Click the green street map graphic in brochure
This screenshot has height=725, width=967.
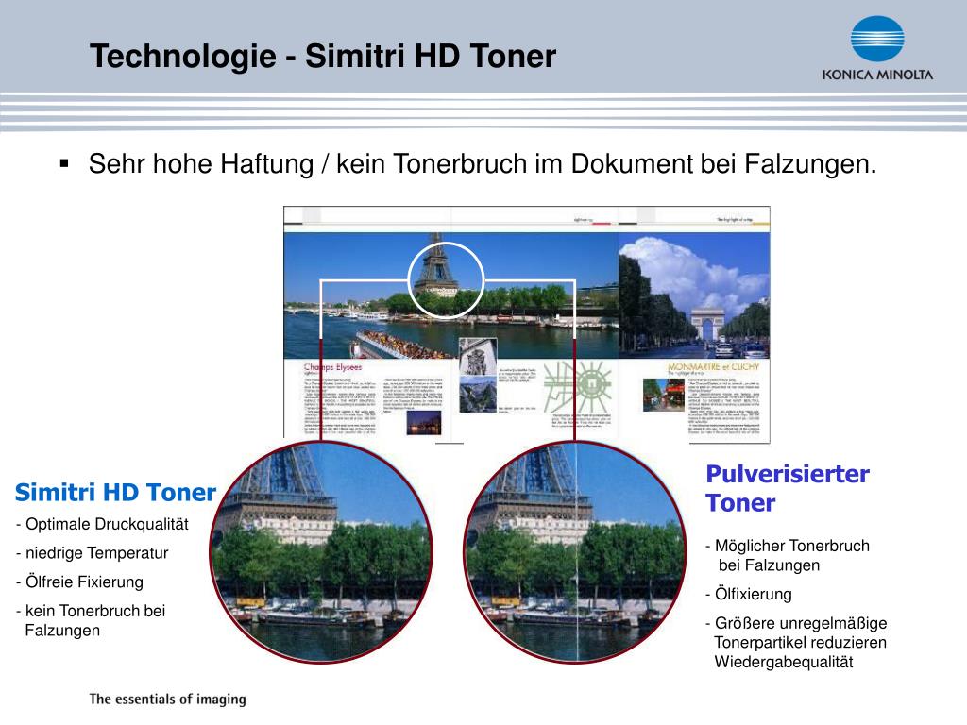click(578, 387)
